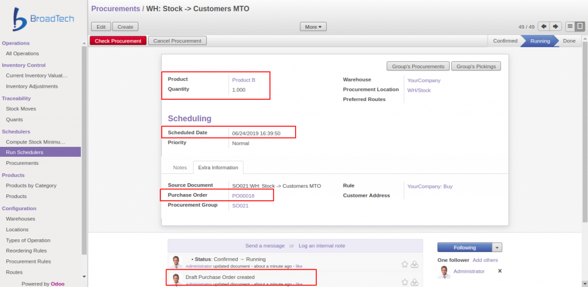Open Group's Pickings button
Image resolution: width=588 pixels, height=287 pixels.
[476, 67]
